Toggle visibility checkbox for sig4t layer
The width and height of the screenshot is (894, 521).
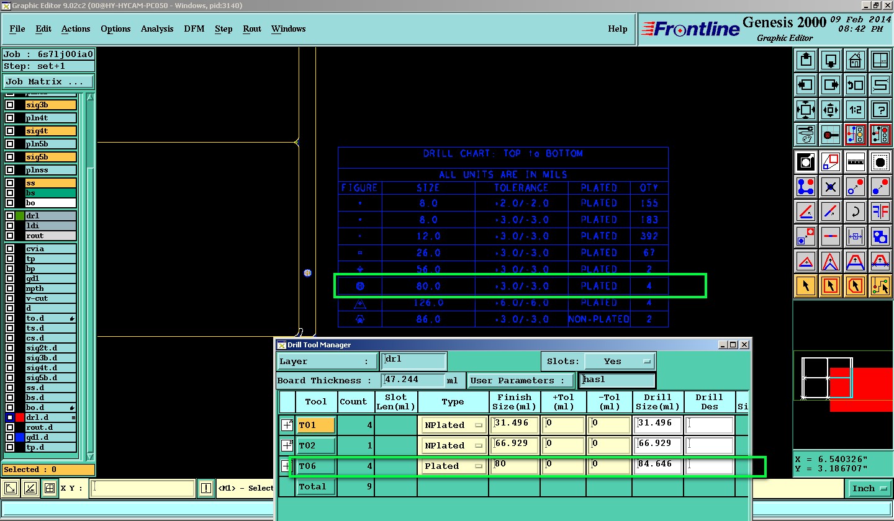click(x=10, y=131)
